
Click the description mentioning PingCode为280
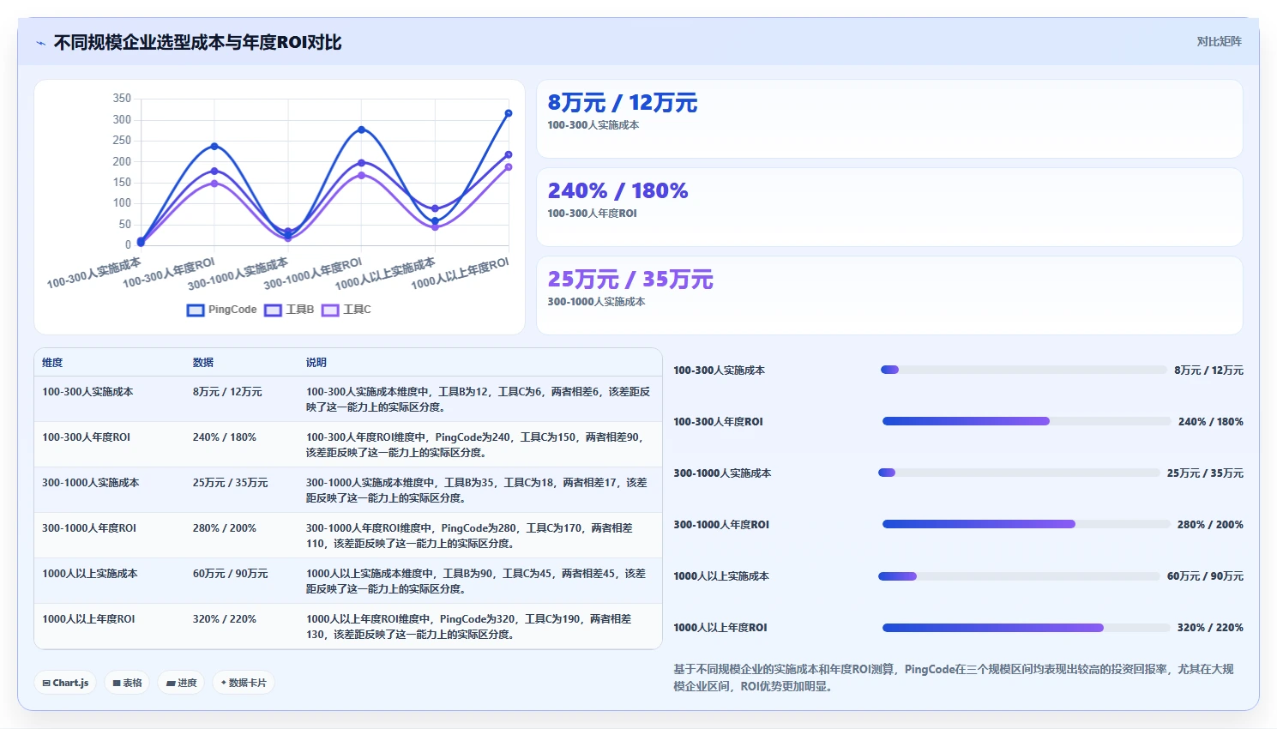[471, 536]
